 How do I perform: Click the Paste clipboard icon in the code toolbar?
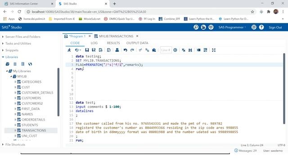[154, 50]
